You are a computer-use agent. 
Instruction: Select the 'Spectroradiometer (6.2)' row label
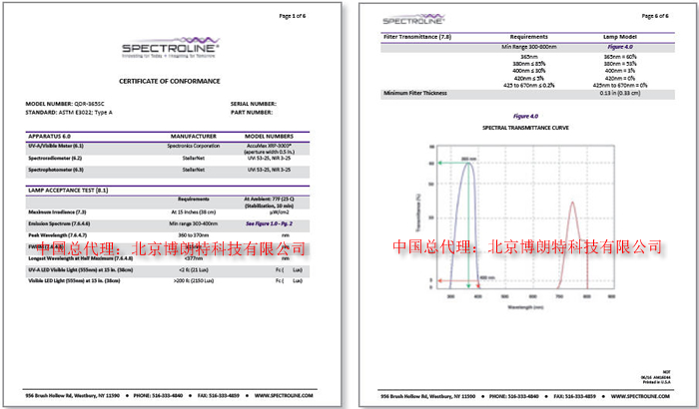coord(55,158)
